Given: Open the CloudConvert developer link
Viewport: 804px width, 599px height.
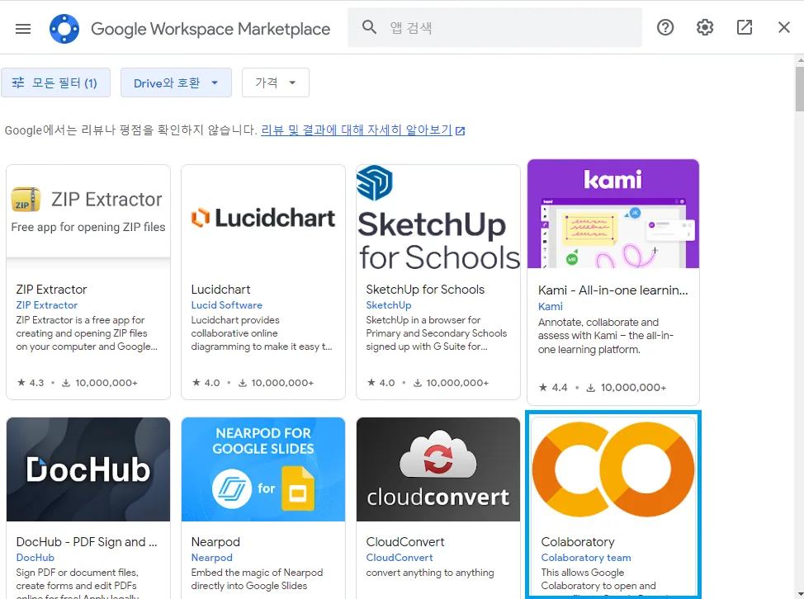Looking at the screenshot, I should tap(400, 558).
